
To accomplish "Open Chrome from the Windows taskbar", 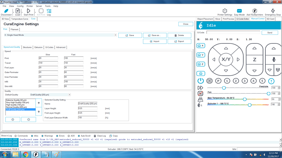I will click(25, 154).
